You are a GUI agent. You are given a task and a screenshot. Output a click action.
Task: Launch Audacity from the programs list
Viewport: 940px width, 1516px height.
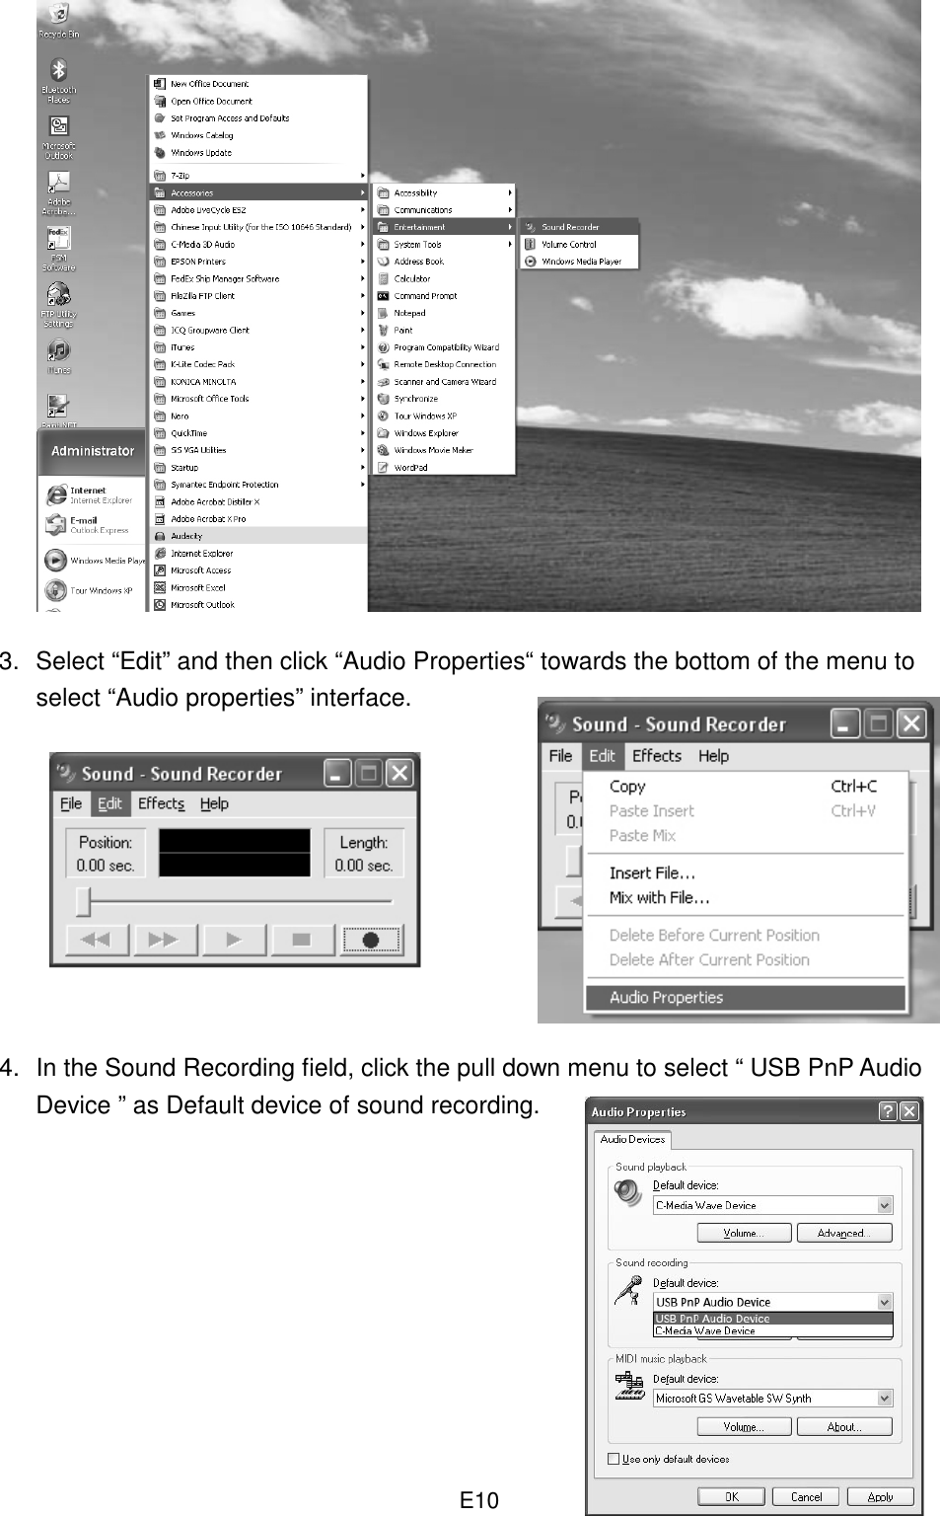pos(258,536)
